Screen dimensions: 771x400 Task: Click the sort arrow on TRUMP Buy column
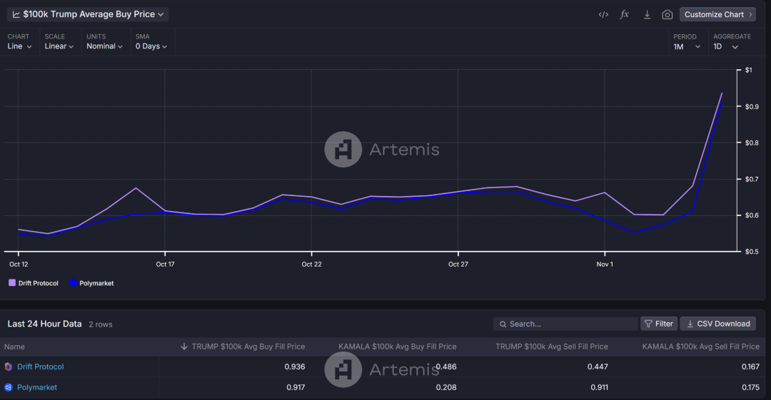click(184, 347)
